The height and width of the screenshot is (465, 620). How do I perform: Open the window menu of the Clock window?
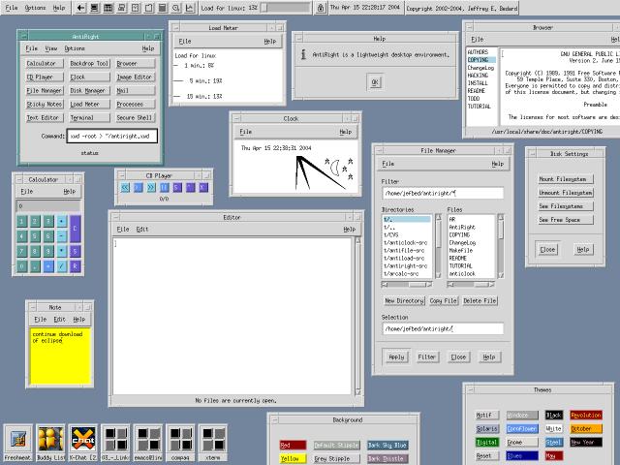237,118
